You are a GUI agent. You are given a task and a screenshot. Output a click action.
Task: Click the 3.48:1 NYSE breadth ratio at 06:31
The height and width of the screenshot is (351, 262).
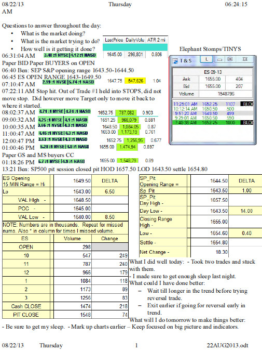pyautogui.click(x=57, y=55)
